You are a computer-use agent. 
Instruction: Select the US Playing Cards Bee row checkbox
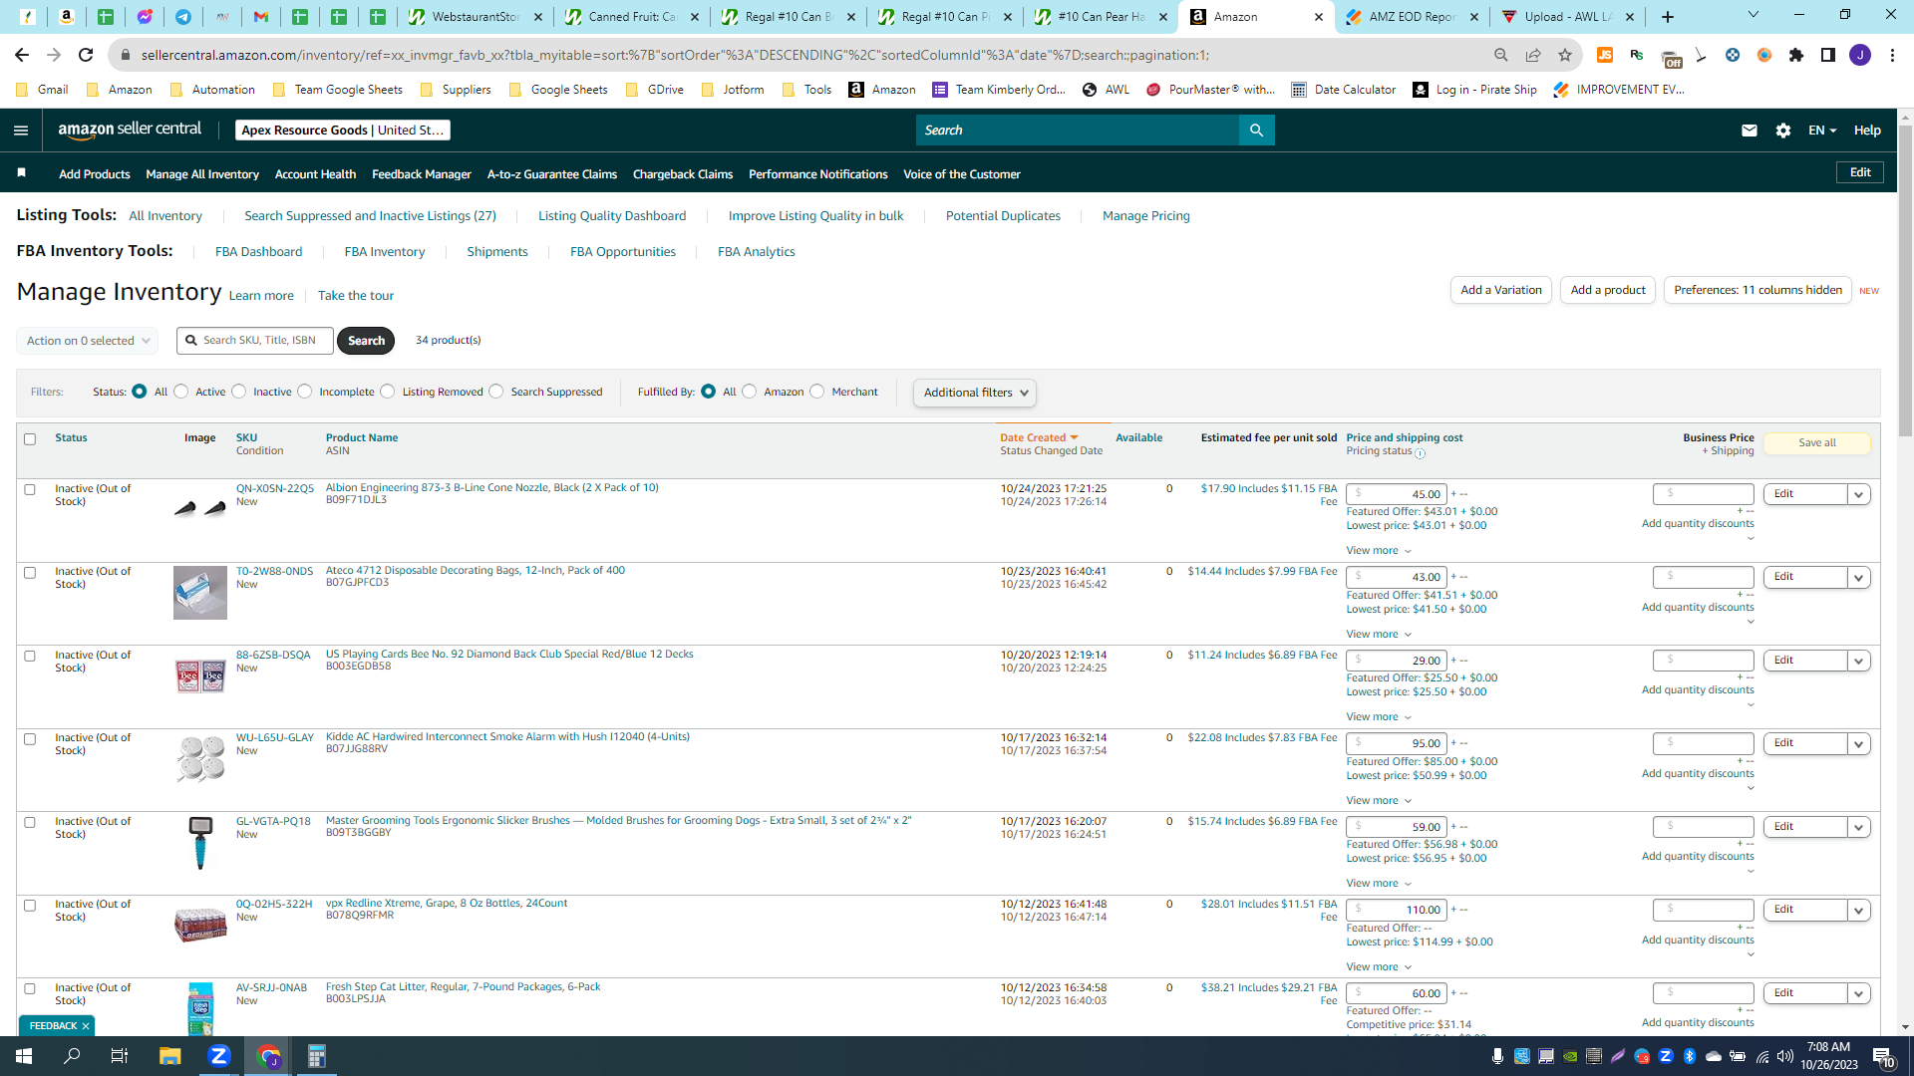pos(30,657)
